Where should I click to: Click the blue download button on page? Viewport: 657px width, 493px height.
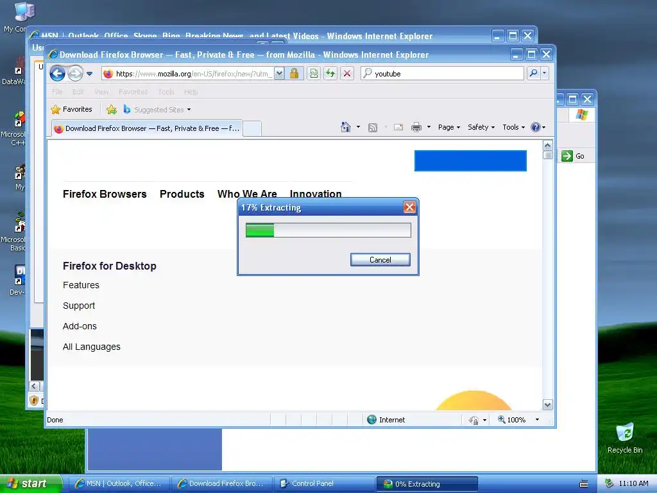[x=470, y=160]
